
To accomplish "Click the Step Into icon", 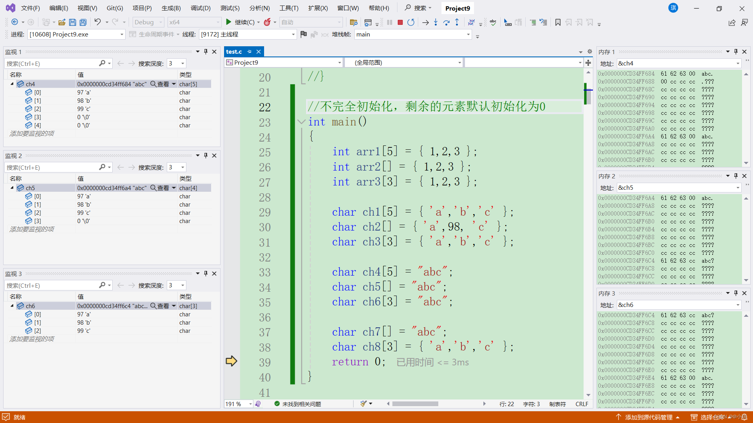I will pos(436,22).
